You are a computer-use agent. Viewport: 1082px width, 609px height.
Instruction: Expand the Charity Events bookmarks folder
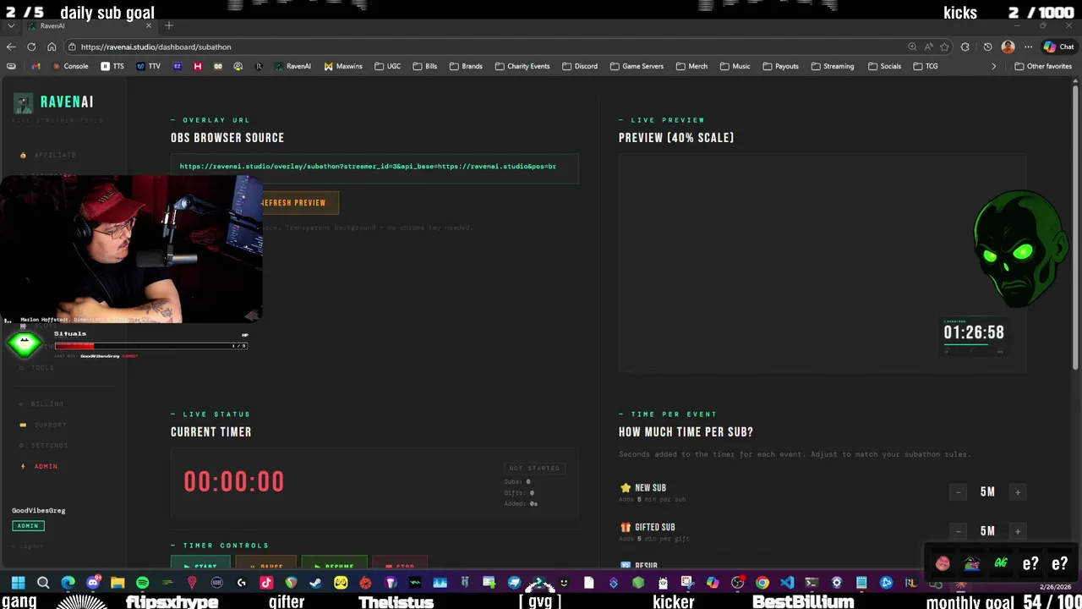[522, 66]
